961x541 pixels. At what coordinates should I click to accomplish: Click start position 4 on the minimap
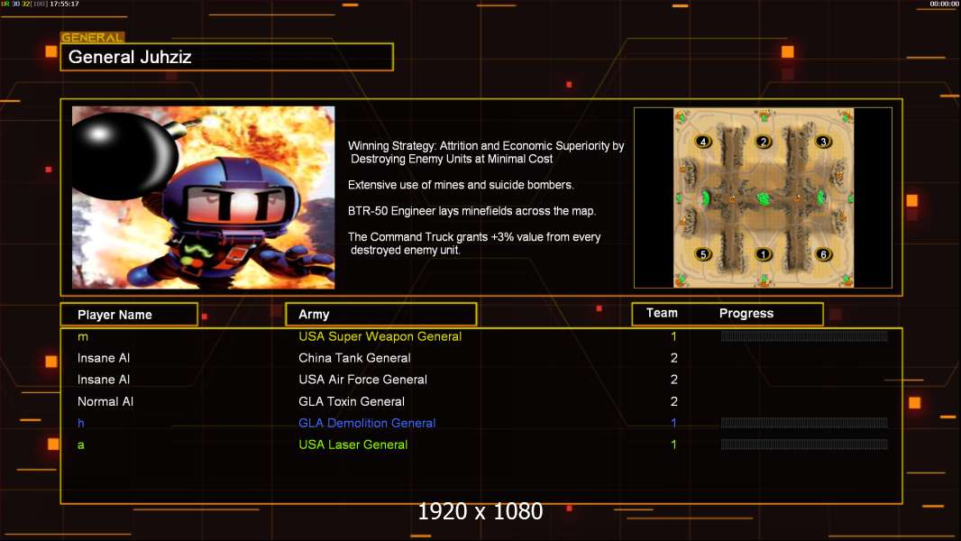click(703, 142)
